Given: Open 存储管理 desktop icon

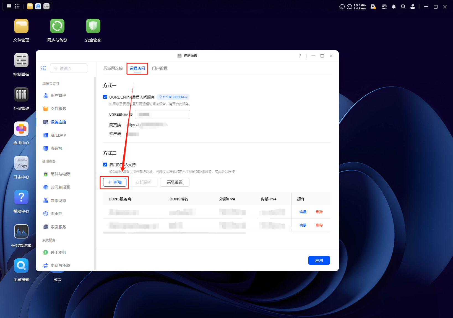Looking at the screenshot, I should [21, 95].
